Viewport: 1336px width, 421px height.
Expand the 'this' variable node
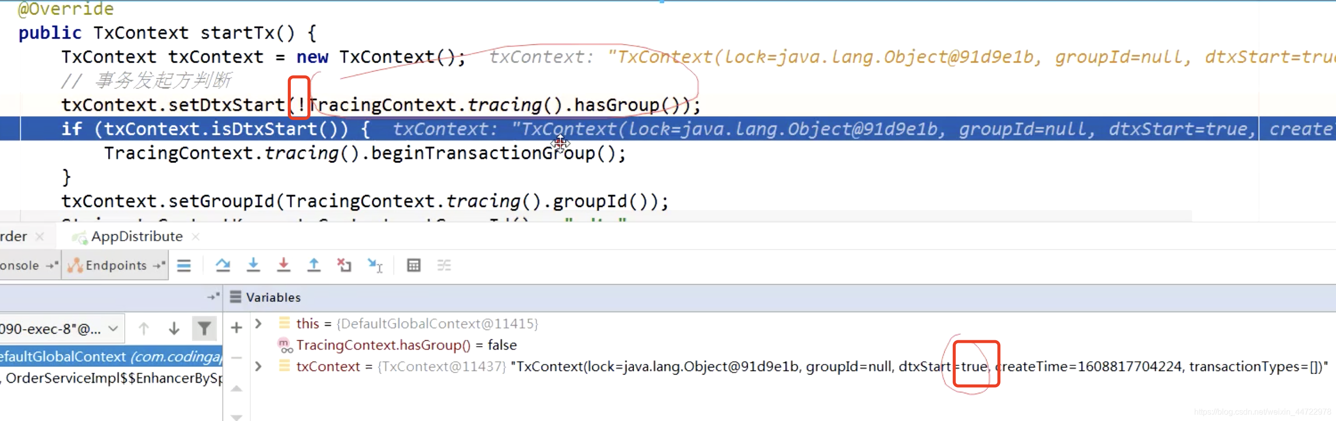tap(259, 324)
